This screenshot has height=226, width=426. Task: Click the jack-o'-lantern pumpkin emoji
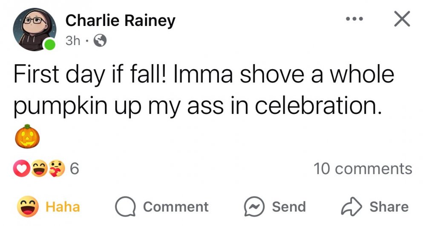click(28, 137)
